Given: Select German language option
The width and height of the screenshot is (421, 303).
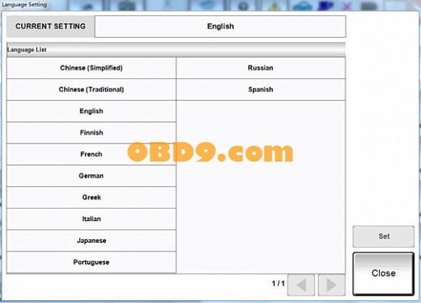Looking at the screenshot, I should (x=91, y=176).
